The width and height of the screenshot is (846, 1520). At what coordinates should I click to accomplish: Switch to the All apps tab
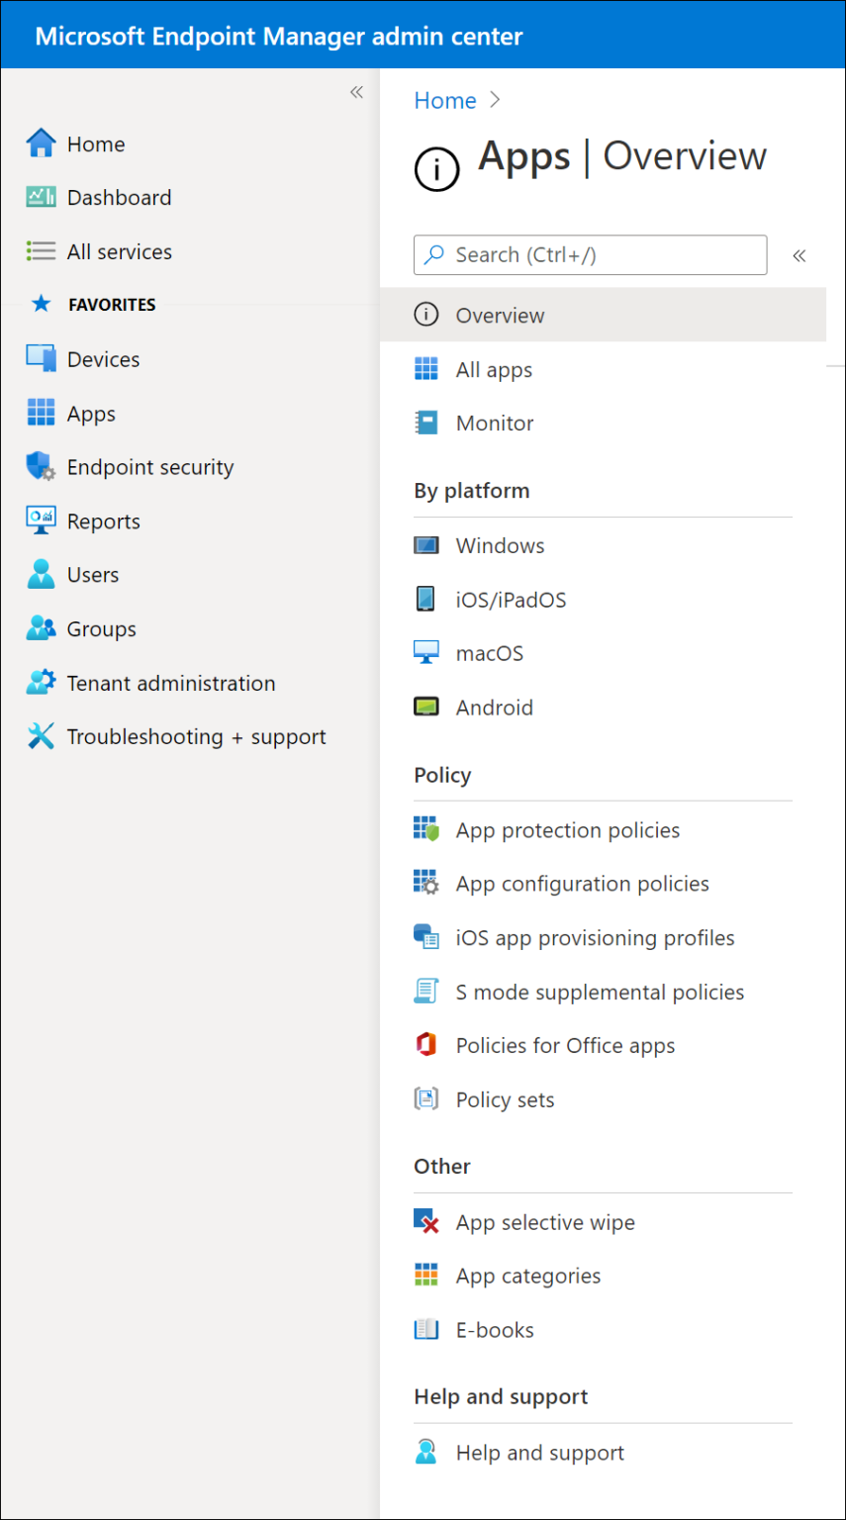point(493,369)
